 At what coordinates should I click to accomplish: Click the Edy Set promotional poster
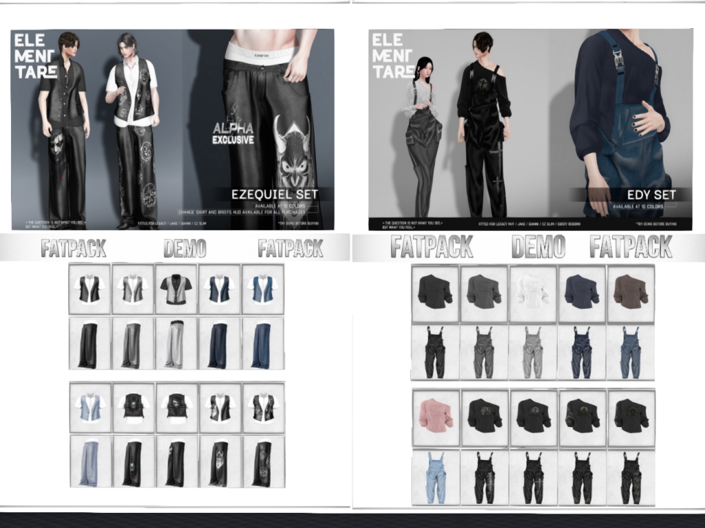[530, 129]
